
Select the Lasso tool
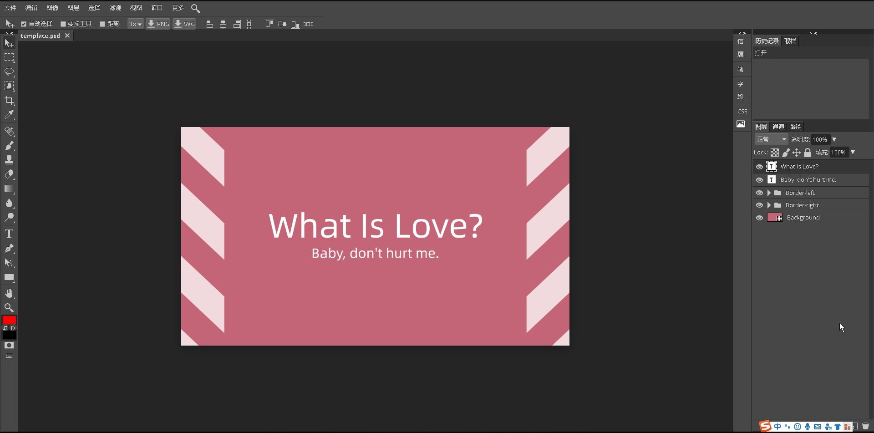coord(9,72)
